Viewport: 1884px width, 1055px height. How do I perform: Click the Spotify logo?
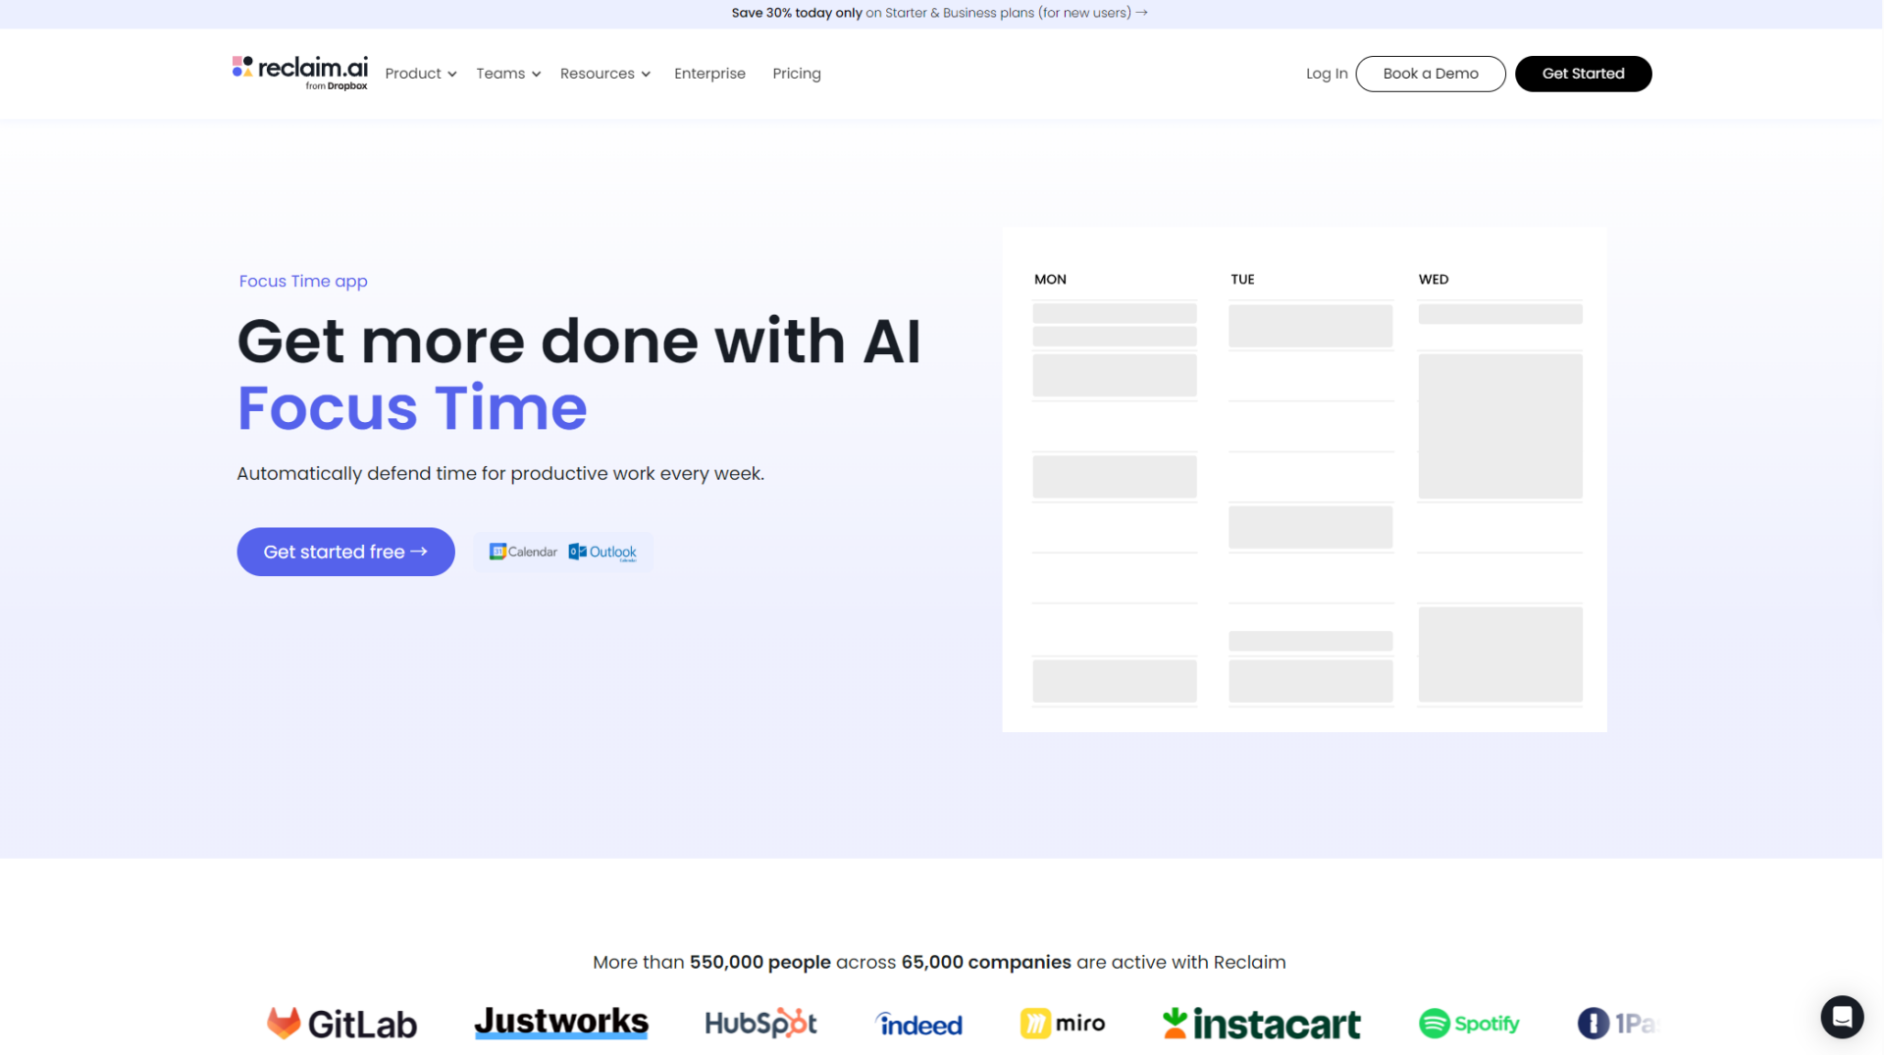click(x=1469, y=1024)
